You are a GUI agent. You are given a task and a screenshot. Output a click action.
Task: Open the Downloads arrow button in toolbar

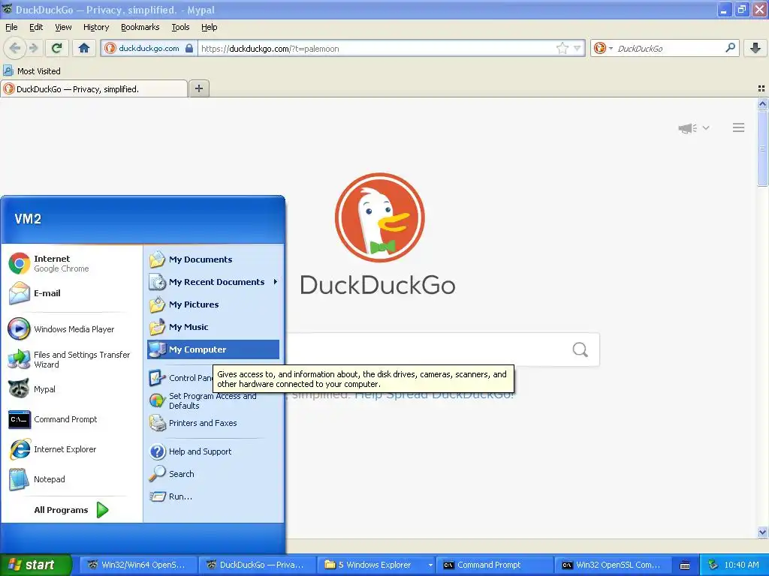pos(755,48)
